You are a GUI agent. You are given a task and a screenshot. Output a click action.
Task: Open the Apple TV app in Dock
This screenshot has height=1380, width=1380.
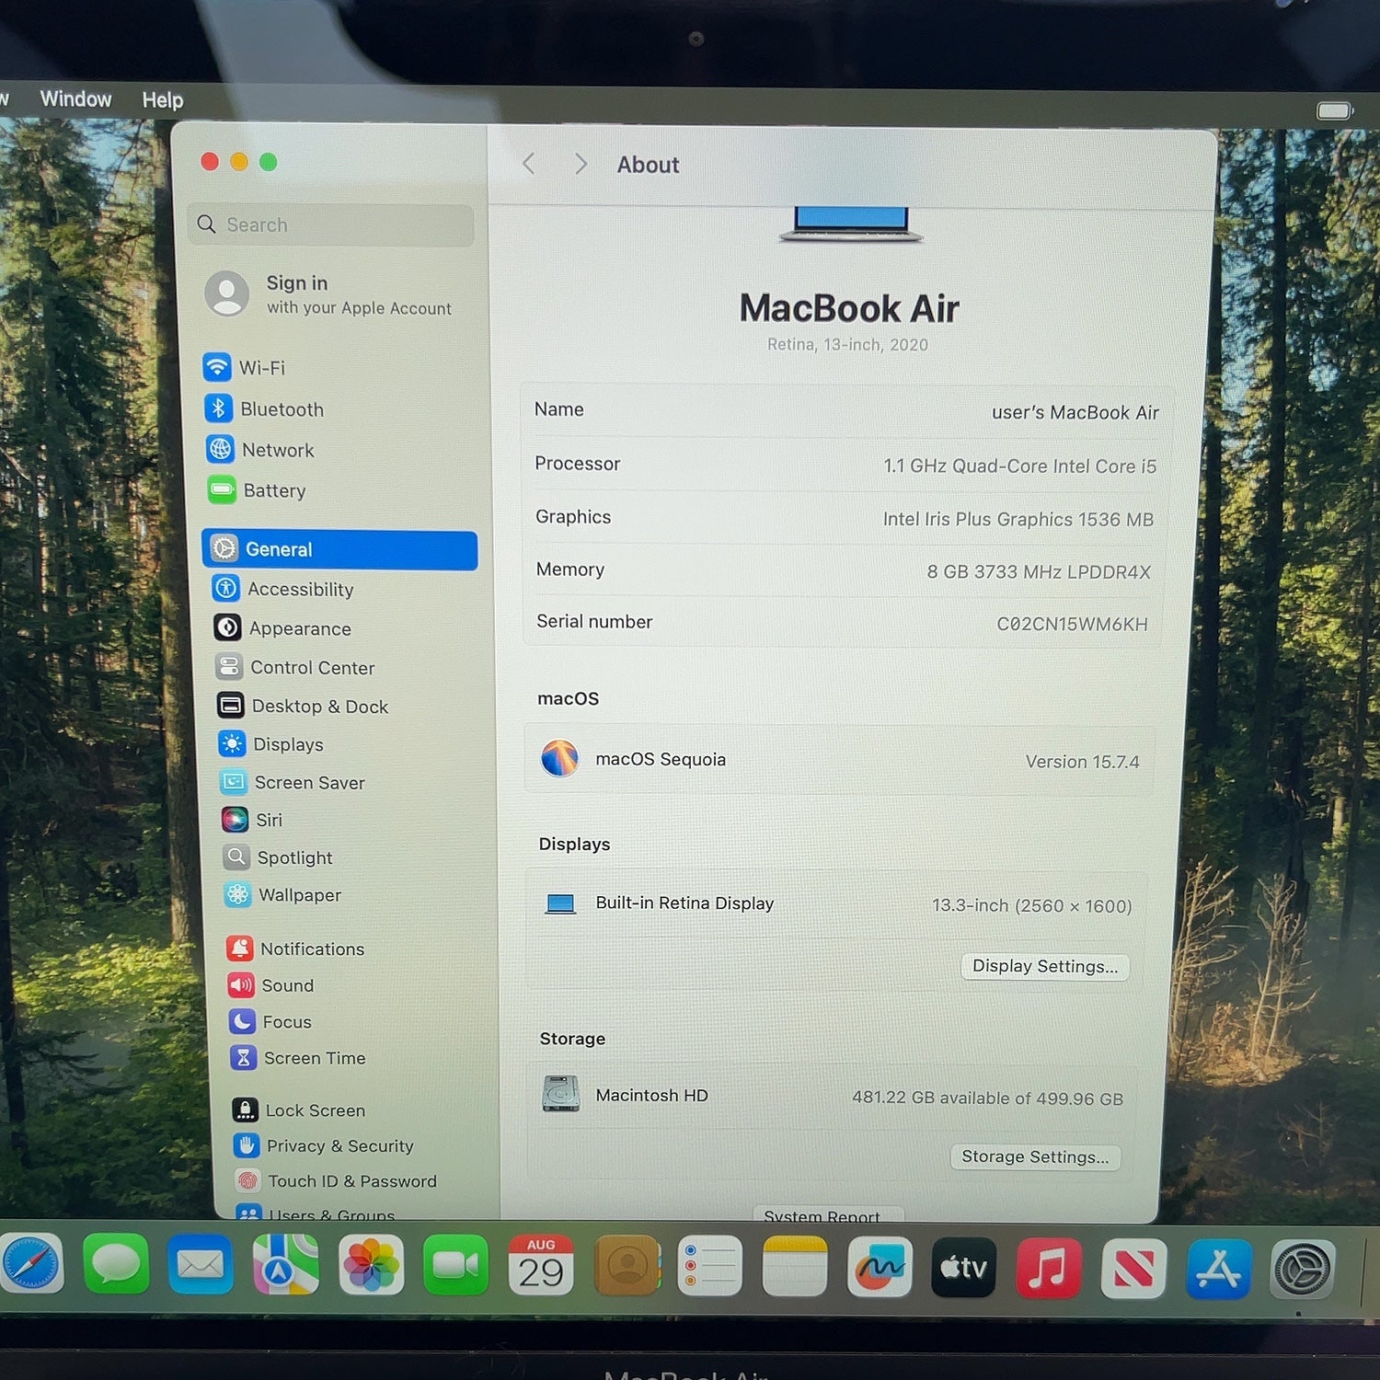coord(963,1267)
